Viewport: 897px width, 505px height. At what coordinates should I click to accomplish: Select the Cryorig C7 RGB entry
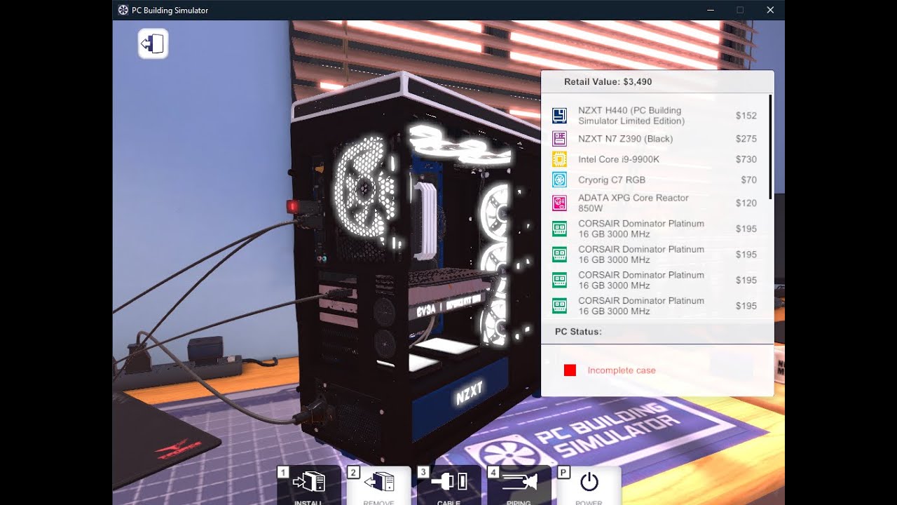pos(612,180)
